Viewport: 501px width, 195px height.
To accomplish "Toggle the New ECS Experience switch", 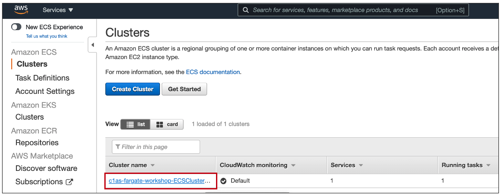I will (x=16, y=27).
